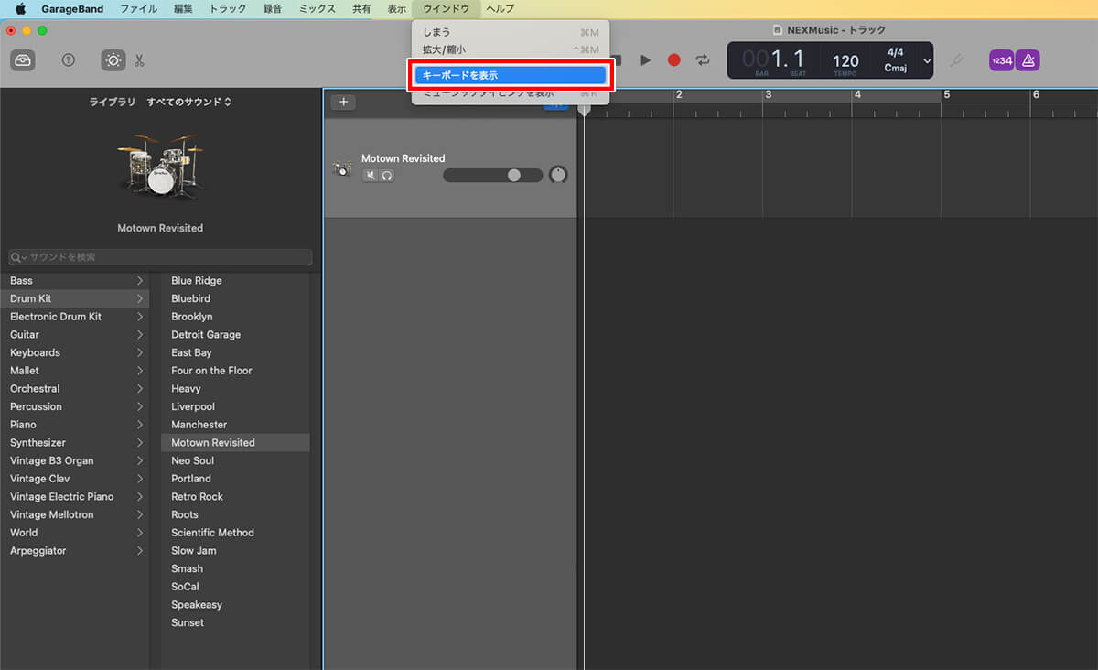Viewport: 1098px width, 670px height.
Task: Click the 4/4 time signature
Action: click(895, 53)
